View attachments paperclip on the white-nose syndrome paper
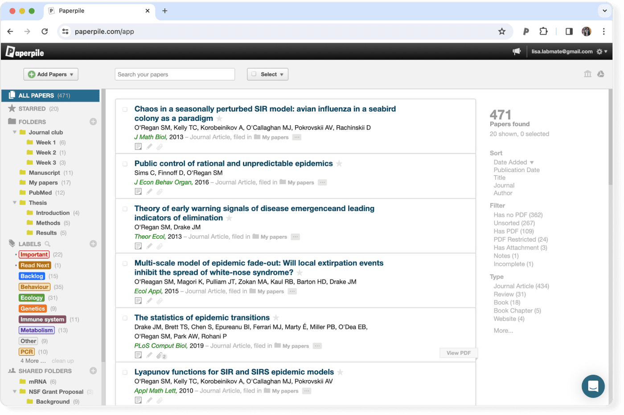This screenshot has height=415, width=624. pyautogui.click(x=160, y=300)
